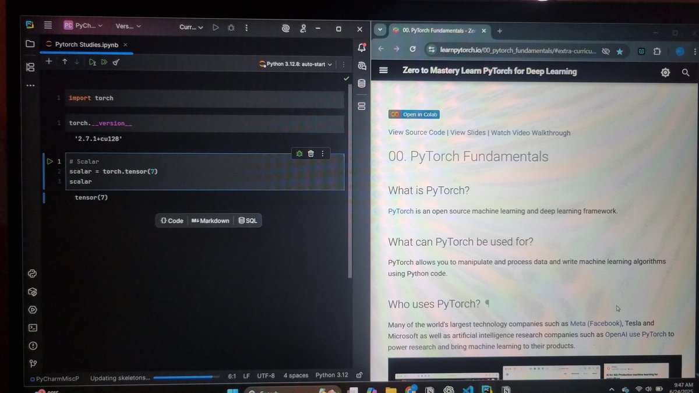The width and height of the screenshot is (699, 393).
Task: Run cell and select below icon
Action: pos(92,62)
